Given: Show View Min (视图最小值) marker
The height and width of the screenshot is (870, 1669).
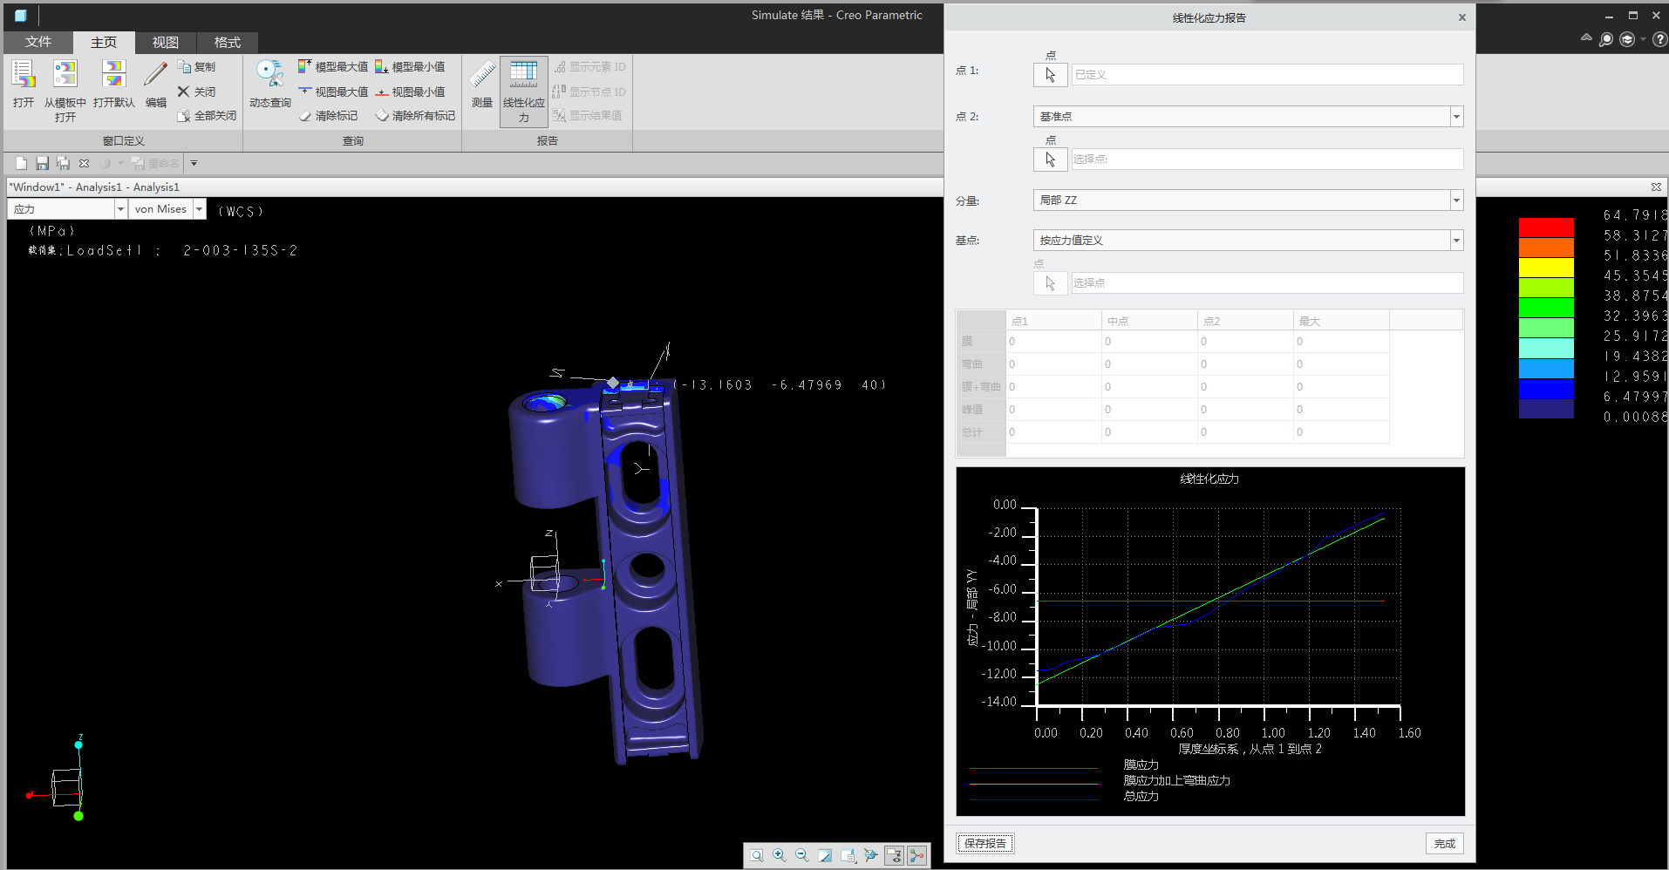Looking at the screenshot, I should (x=410, y=92).
